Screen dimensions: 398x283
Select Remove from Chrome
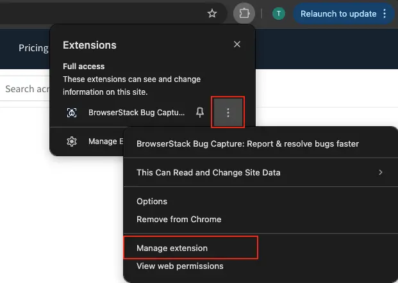click(179, 219)
